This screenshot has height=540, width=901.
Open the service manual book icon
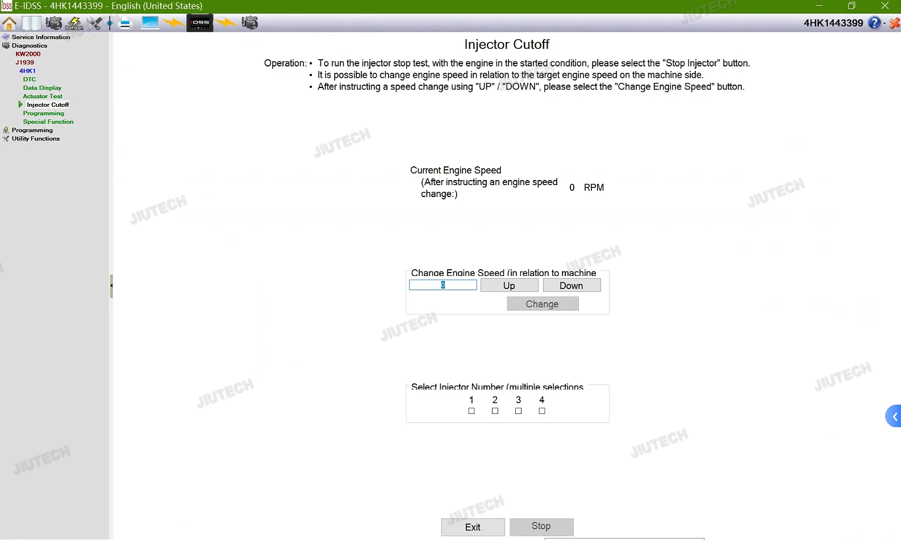pyautogui.click(x=31, y=23)
